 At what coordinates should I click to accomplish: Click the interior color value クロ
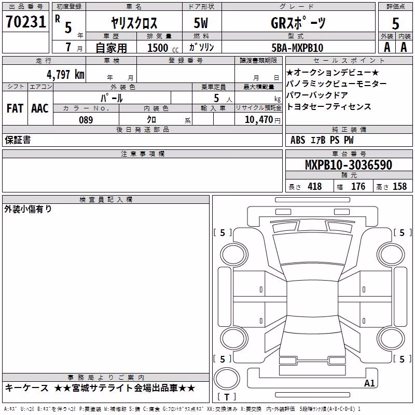(151, 120)
